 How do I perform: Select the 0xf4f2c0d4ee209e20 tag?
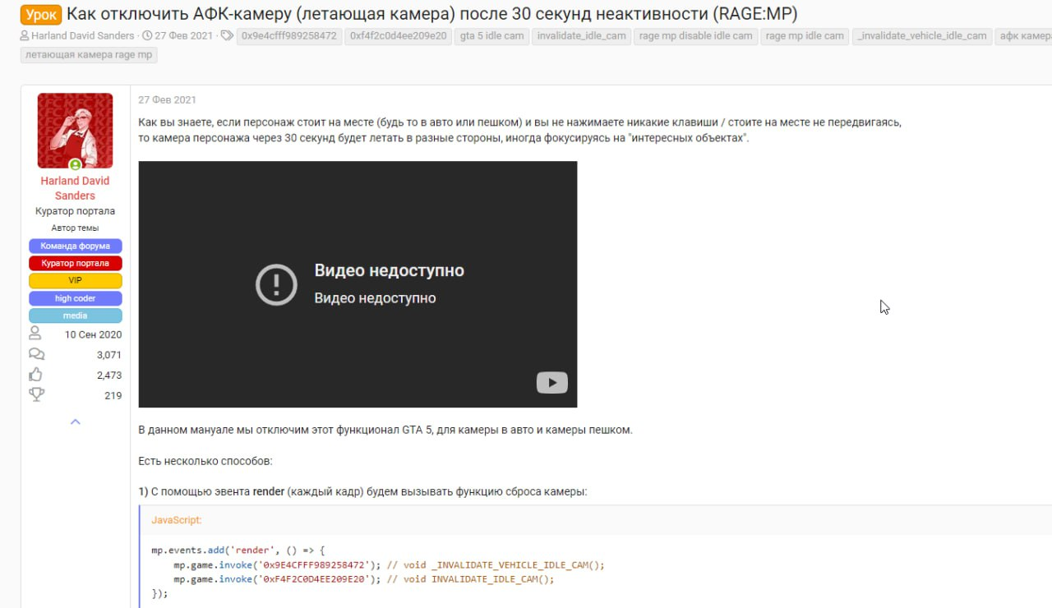[399, 35]
